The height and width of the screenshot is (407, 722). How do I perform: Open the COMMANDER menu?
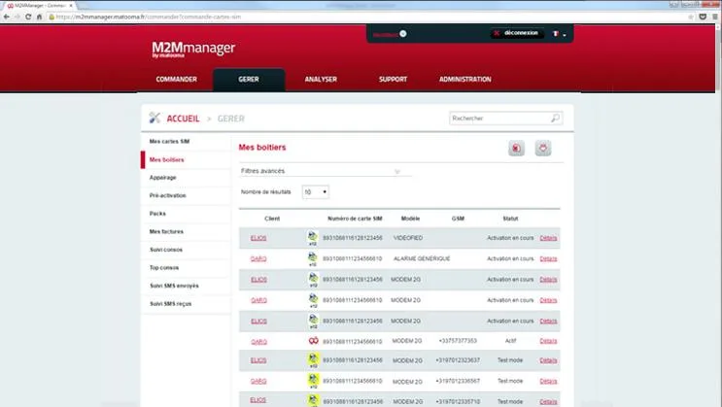click(176, 80)
